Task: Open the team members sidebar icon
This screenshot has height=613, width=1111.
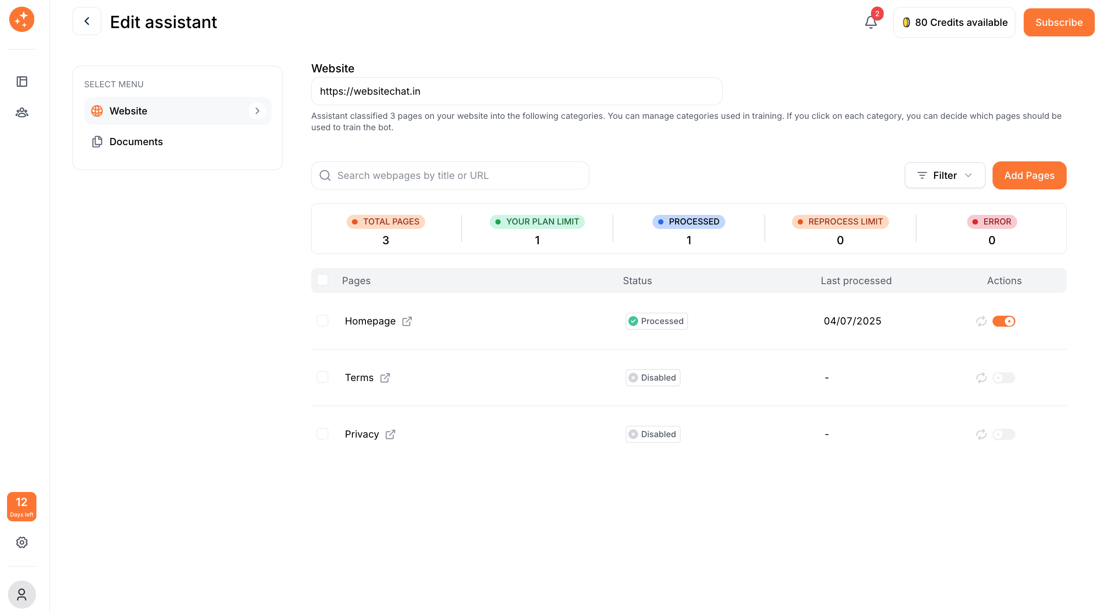Action: pos(22,113)
